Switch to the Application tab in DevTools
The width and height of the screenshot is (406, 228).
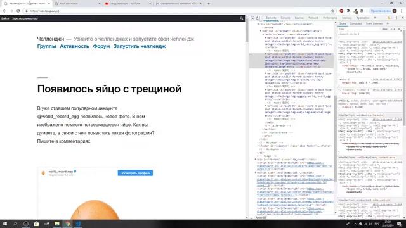(x=363, y=18)
